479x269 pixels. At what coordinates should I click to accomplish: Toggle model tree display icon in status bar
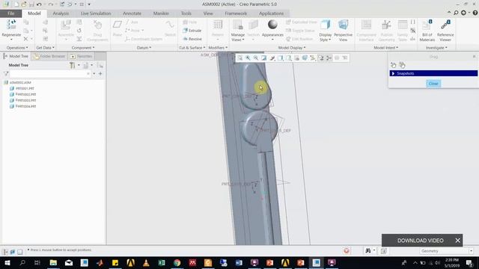5,252
